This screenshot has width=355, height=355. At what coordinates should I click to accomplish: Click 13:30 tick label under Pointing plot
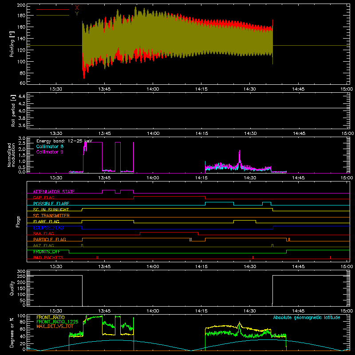[x=56, y=89]
